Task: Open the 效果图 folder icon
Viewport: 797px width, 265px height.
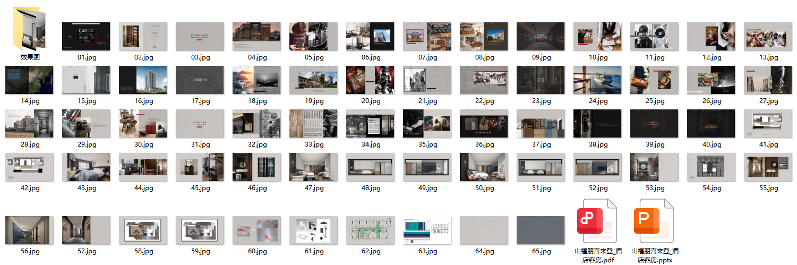Action: (30, 28)
